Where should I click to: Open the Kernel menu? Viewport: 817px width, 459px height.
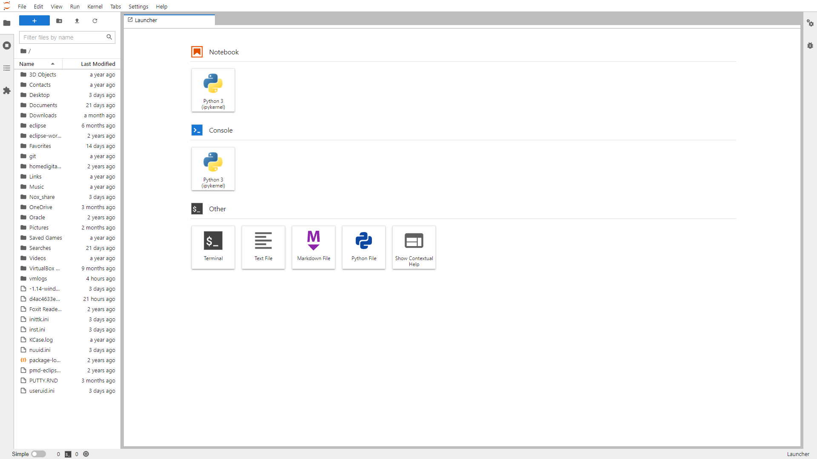click(x=94, y=6)
